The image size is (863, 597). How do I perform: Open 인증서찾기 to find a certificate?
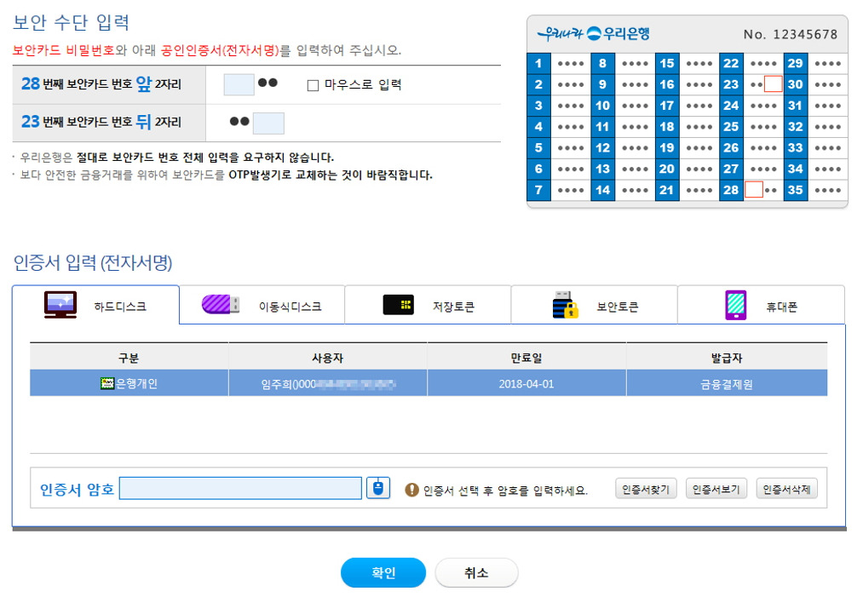[x=645, y=487]
